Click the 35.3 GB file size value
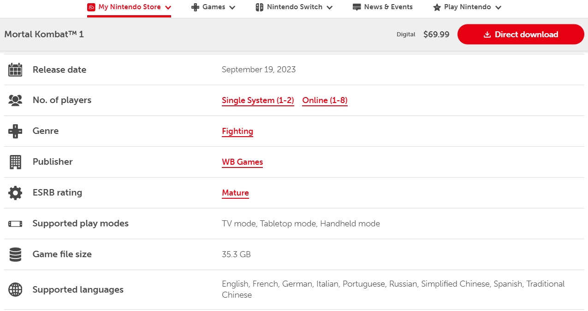588x311 pixels. (236, 254)
